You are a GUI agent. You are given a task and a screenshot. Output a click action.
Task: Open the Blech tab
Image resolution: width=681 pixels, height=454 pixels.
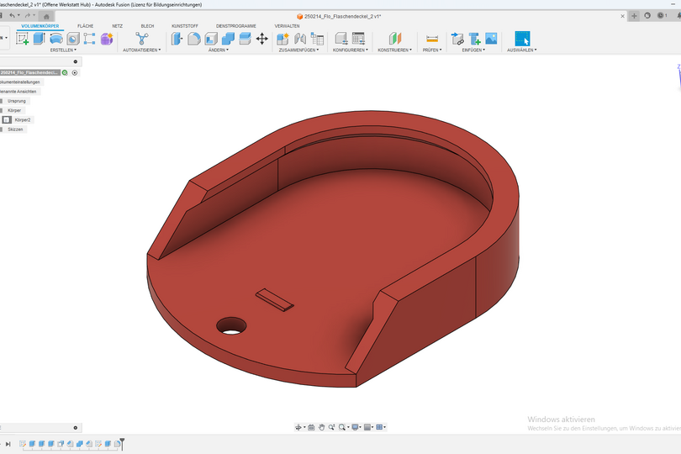147,26
